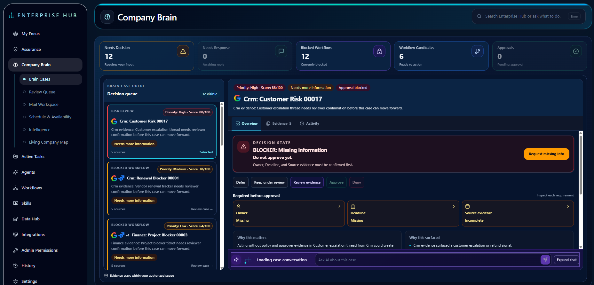
Task: Click Request missing info button
Action: coord(546,154)
